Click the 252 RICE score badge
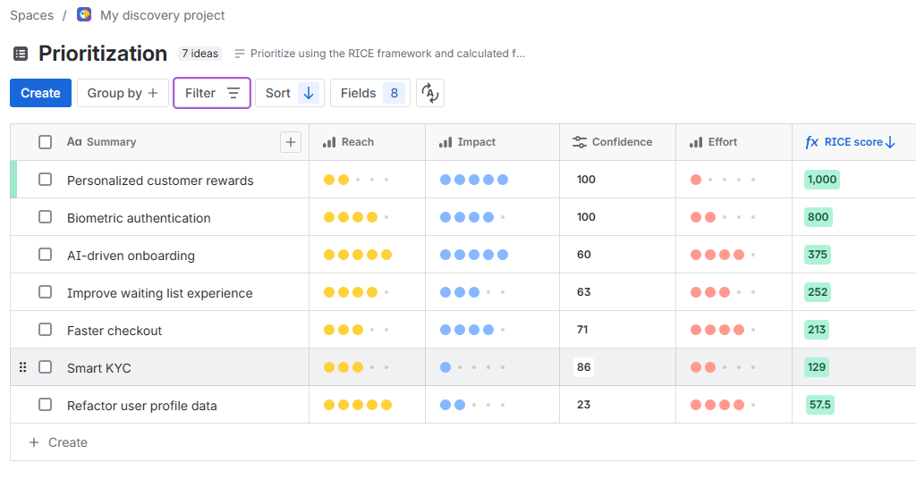 (818, 291)
